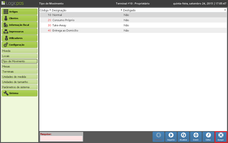Go to next record with Seguinte
This screenshot has height=143, width=228.
(171, 136)
